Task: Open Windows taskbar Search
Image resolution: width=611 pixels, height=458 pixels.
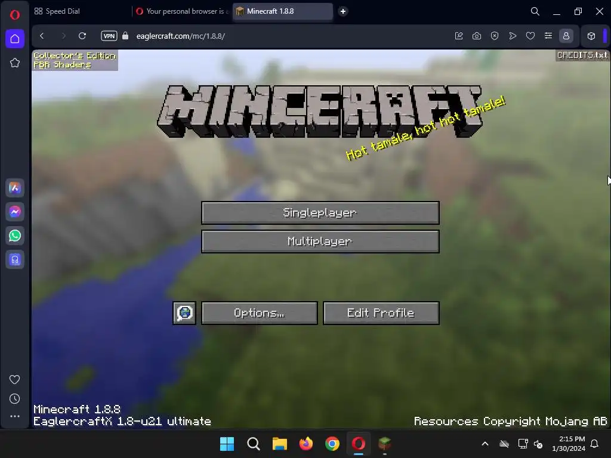Action: [253, 444]
